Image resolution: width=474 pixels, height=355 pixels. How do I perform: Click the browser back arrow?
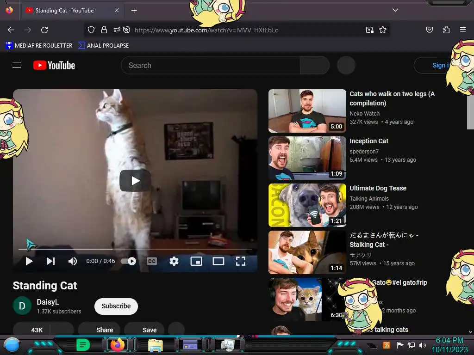(11, 30)
